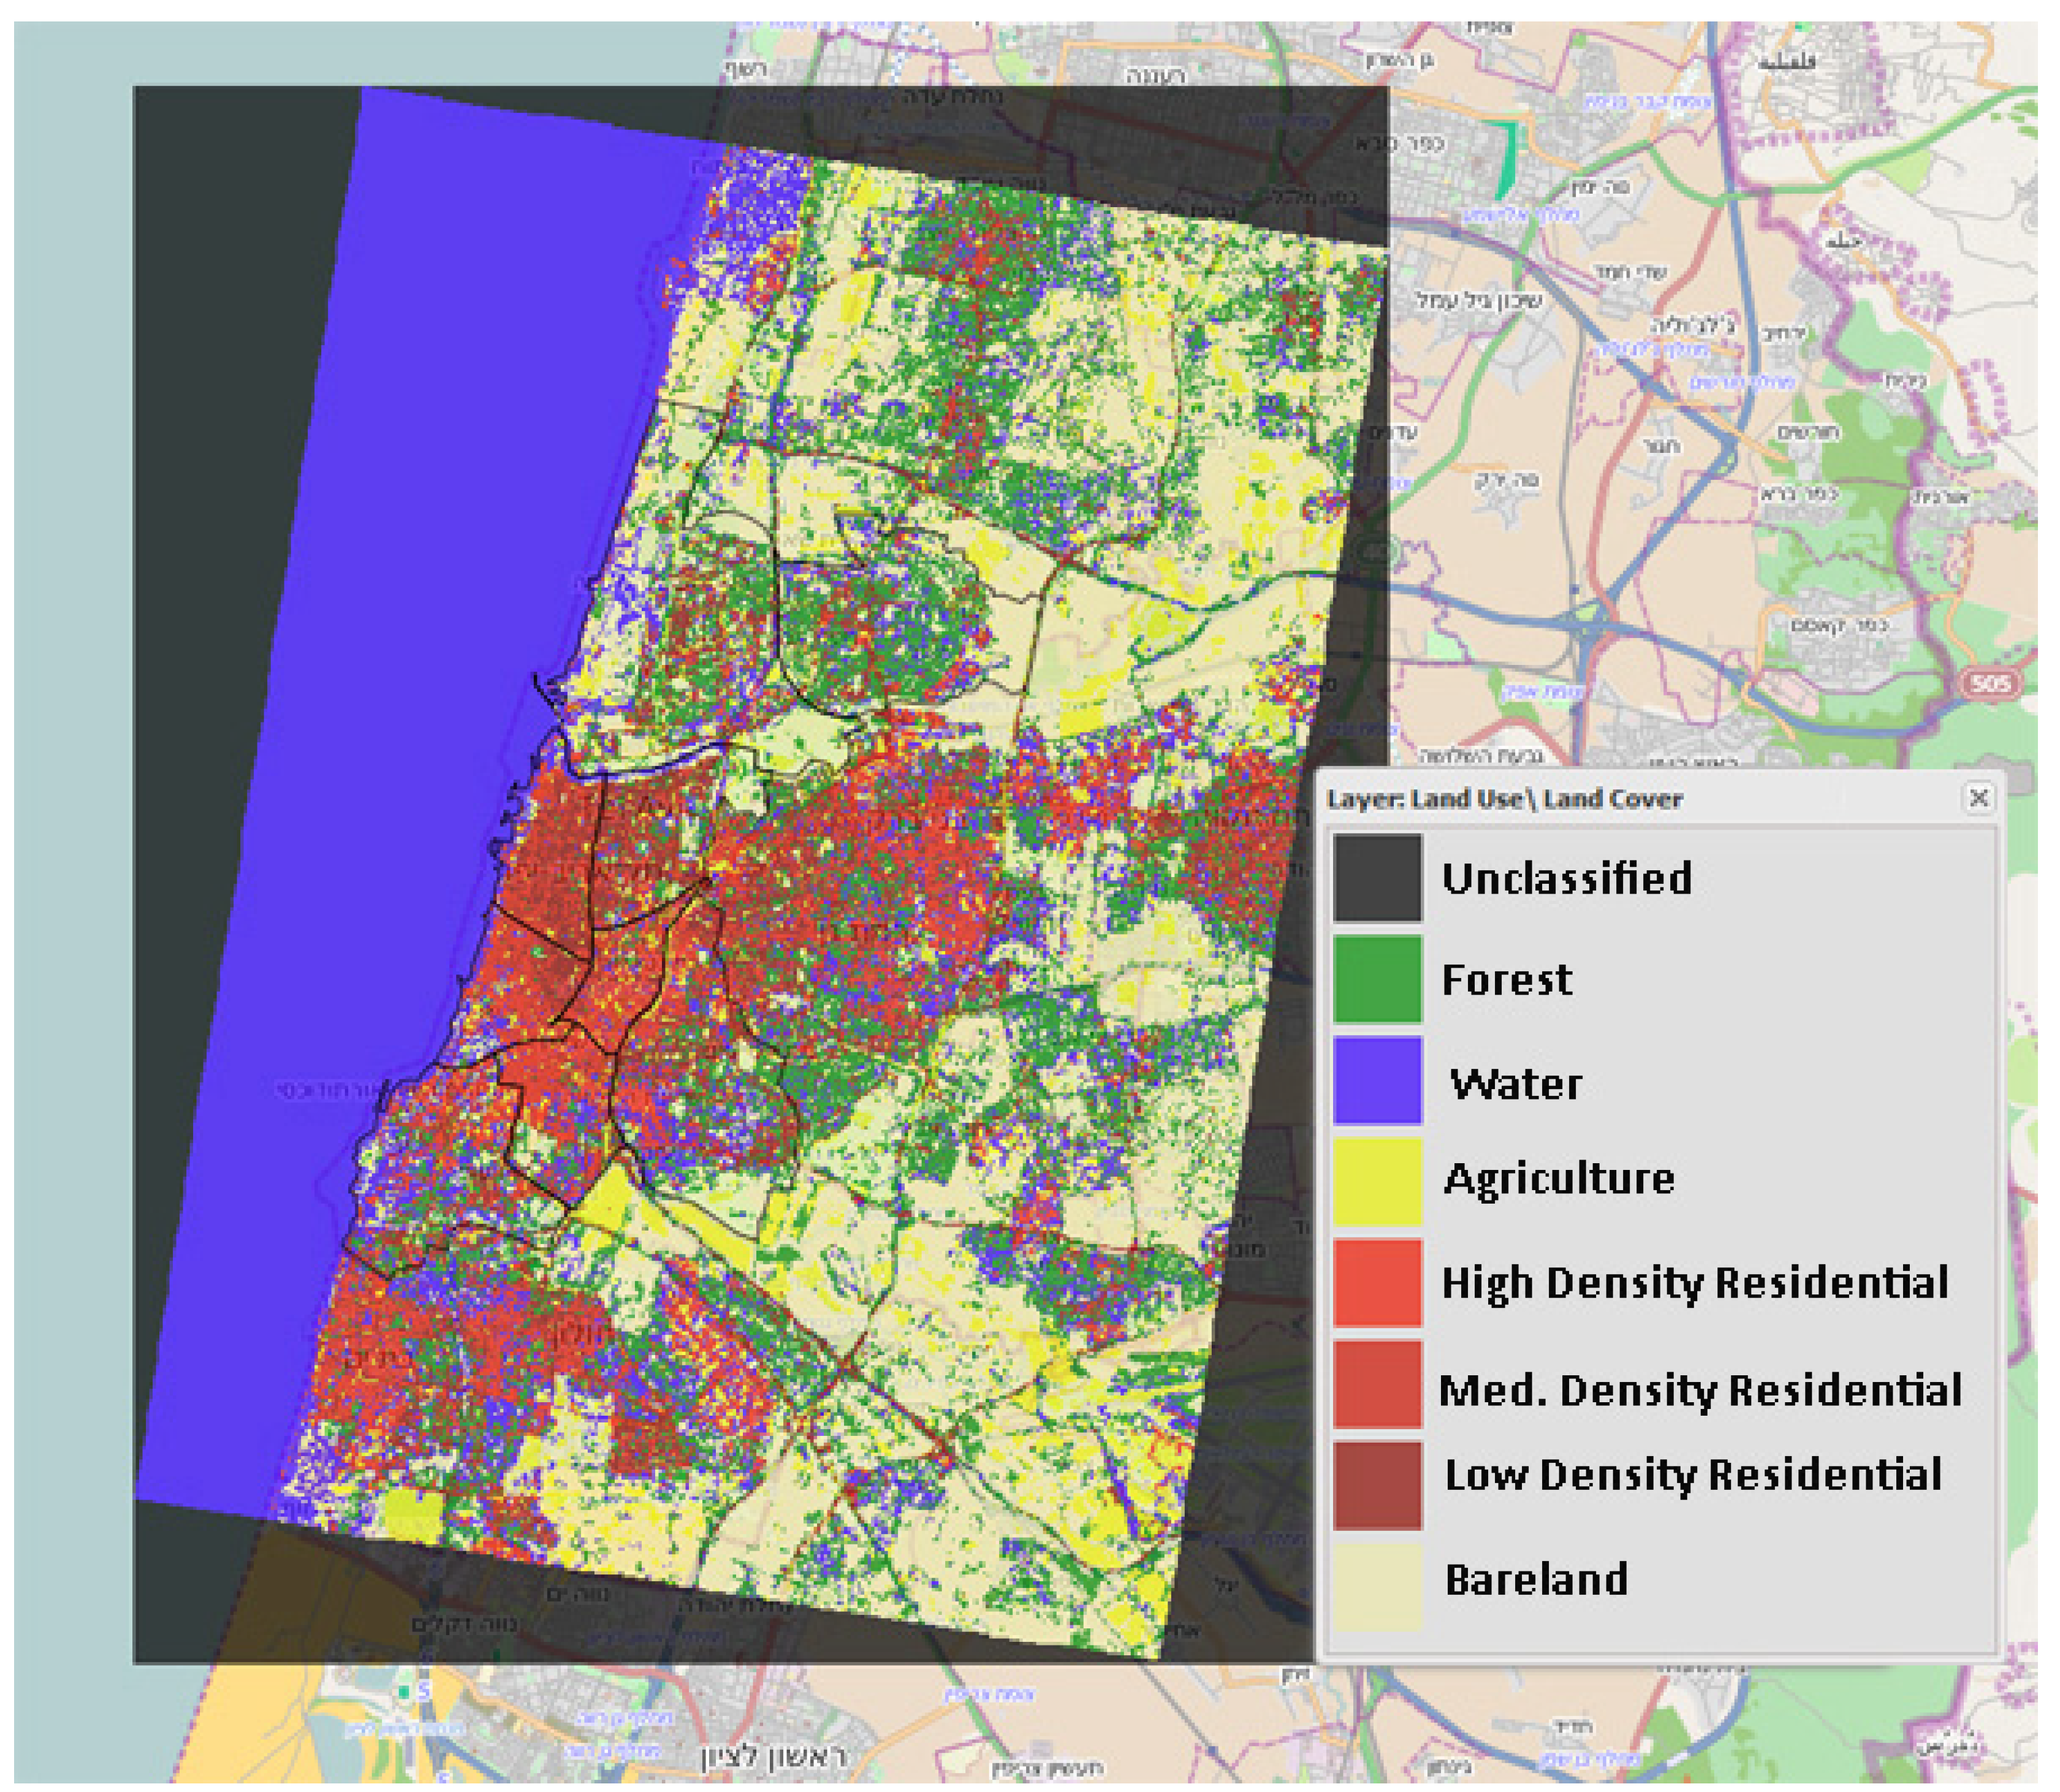Click the "Unclassified" legend label
2060x1792 pixels.
1567,878
